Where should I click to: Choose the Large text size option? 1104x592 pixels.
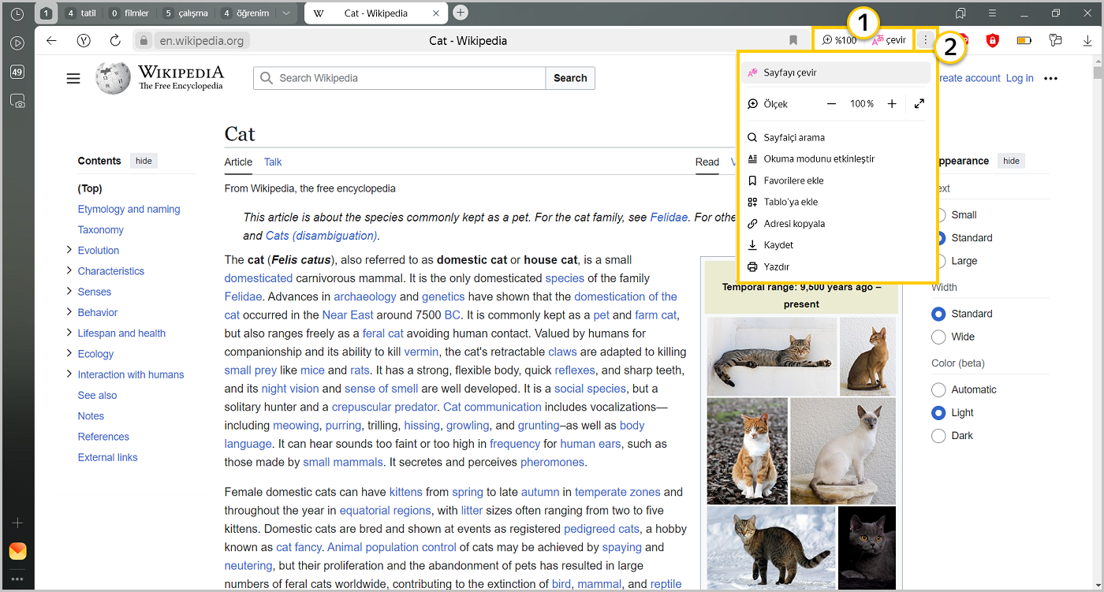[940, 261]
